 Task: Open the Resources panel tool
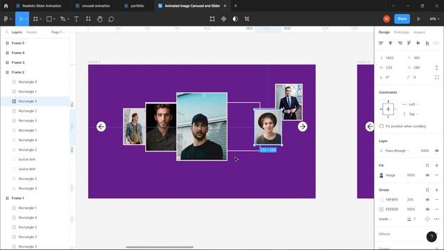[88, 19]
